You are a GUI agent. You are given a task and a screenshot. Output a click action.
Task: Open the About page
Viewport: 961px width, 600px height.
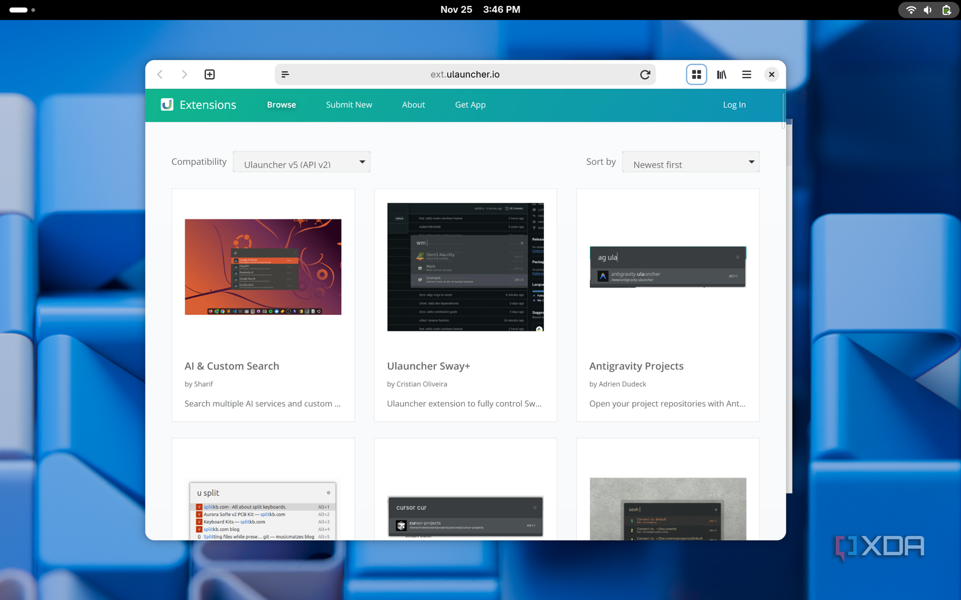(x=414, y=105)
